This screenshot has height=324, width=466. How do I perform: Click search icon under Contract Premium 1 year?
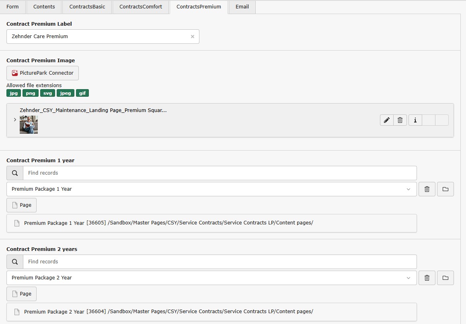15,173
